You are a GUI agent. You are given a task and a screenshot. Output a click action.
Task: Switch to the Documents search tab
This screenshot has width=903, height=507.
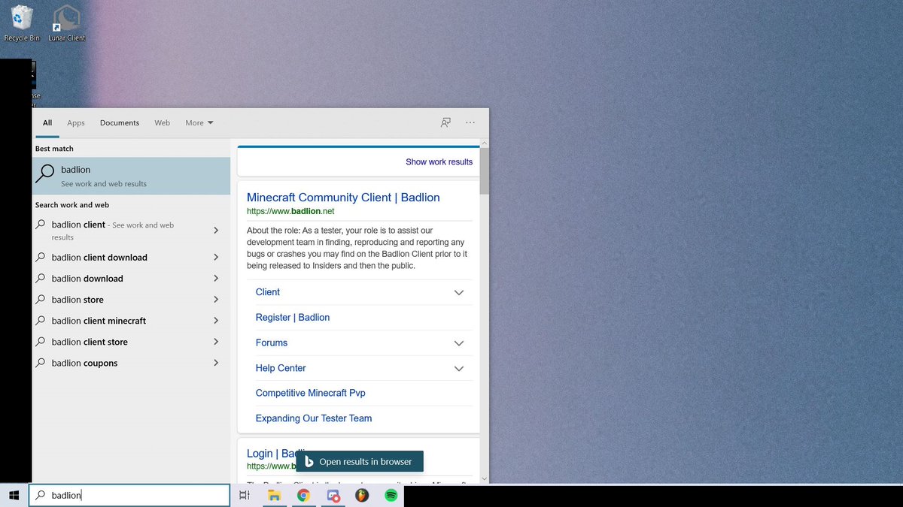pyautogui.click(x=120, y=122)
